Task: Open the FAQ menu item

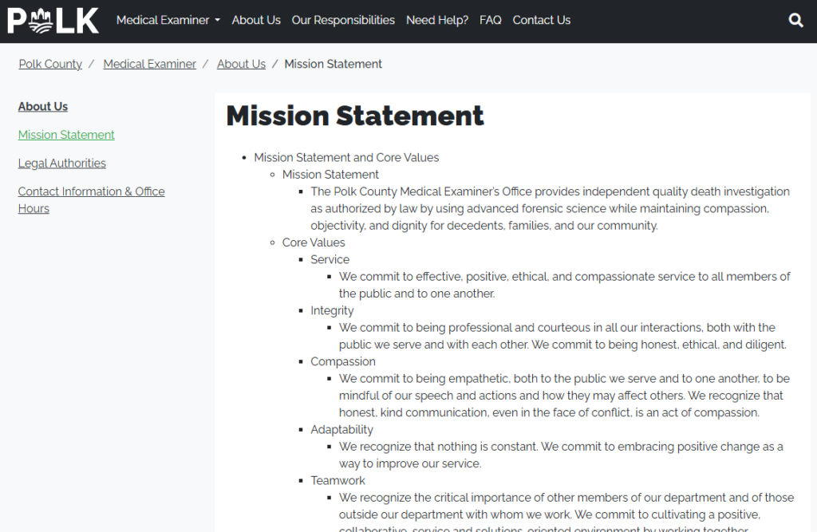Action: point(491,21)
